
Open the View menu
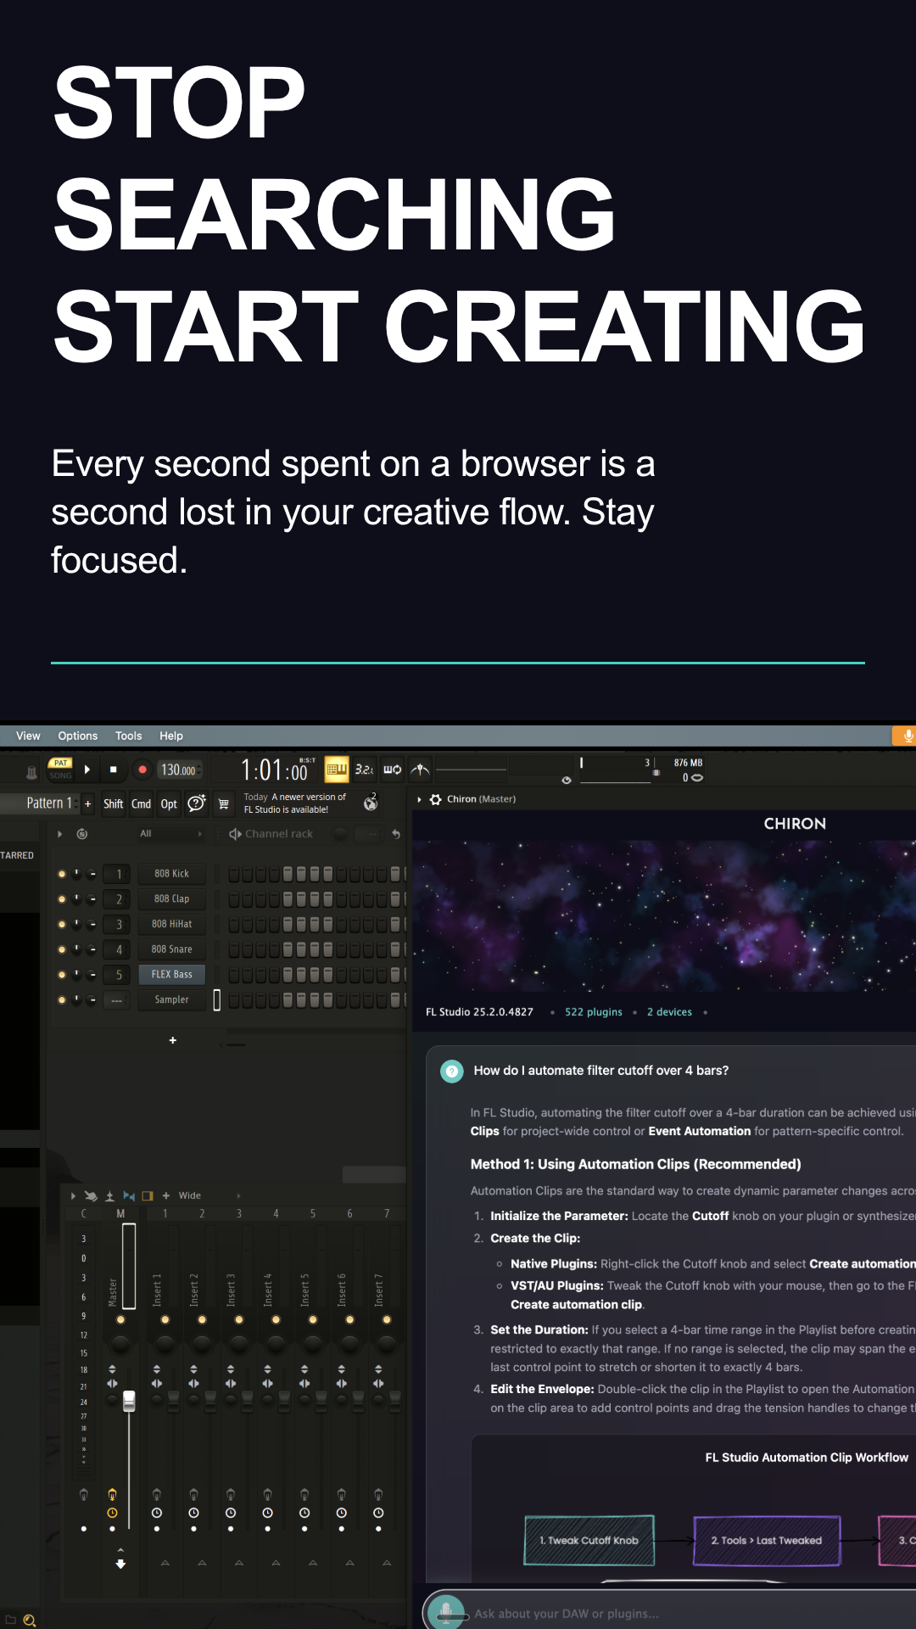(28, 736)
